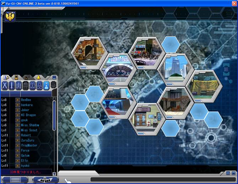Click the far bottom-right window control icon

pyautogui.click(x=234, y=173)
